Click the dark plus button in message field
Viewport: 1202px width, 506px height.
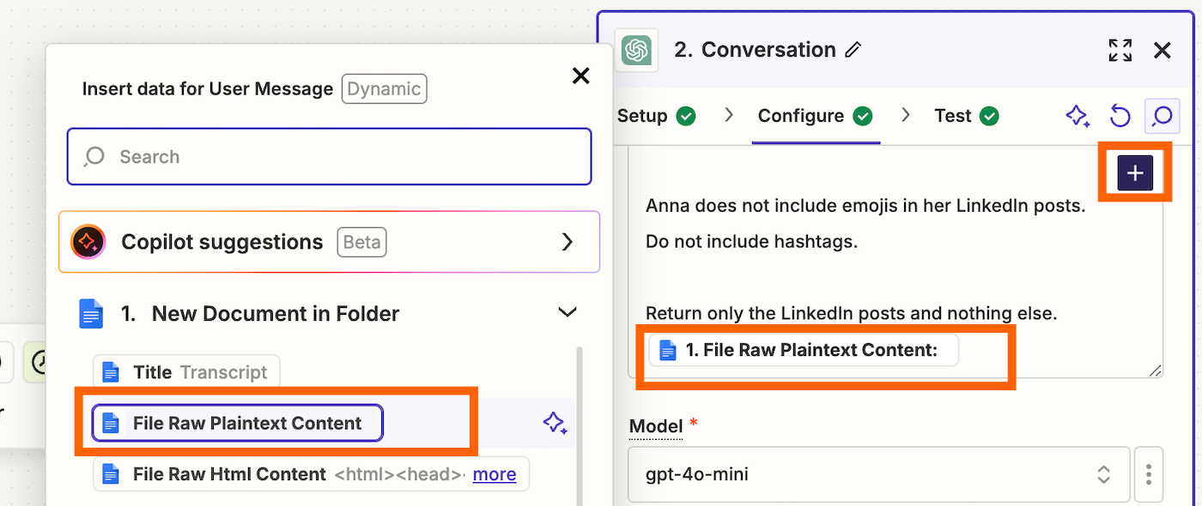[x=1135, y=173]
